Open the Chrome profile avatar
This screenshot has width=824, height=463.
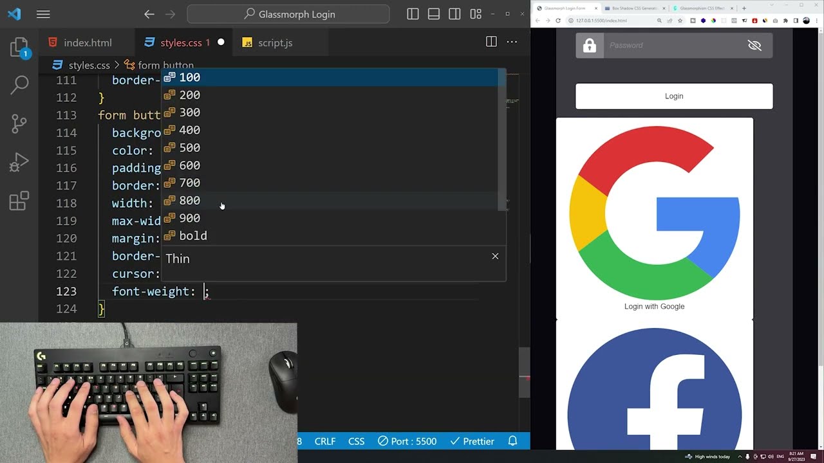(x=806, y=21)
